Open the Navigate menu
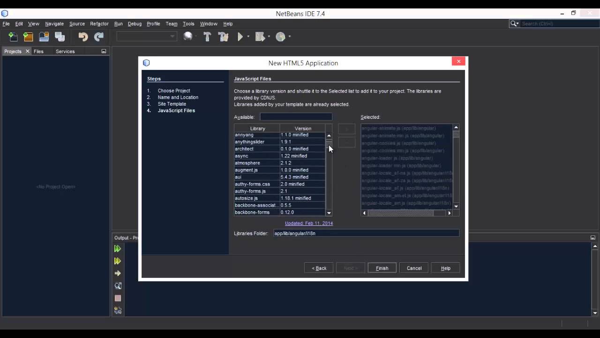This screenshot has width=600, height=338. [54, 23]
